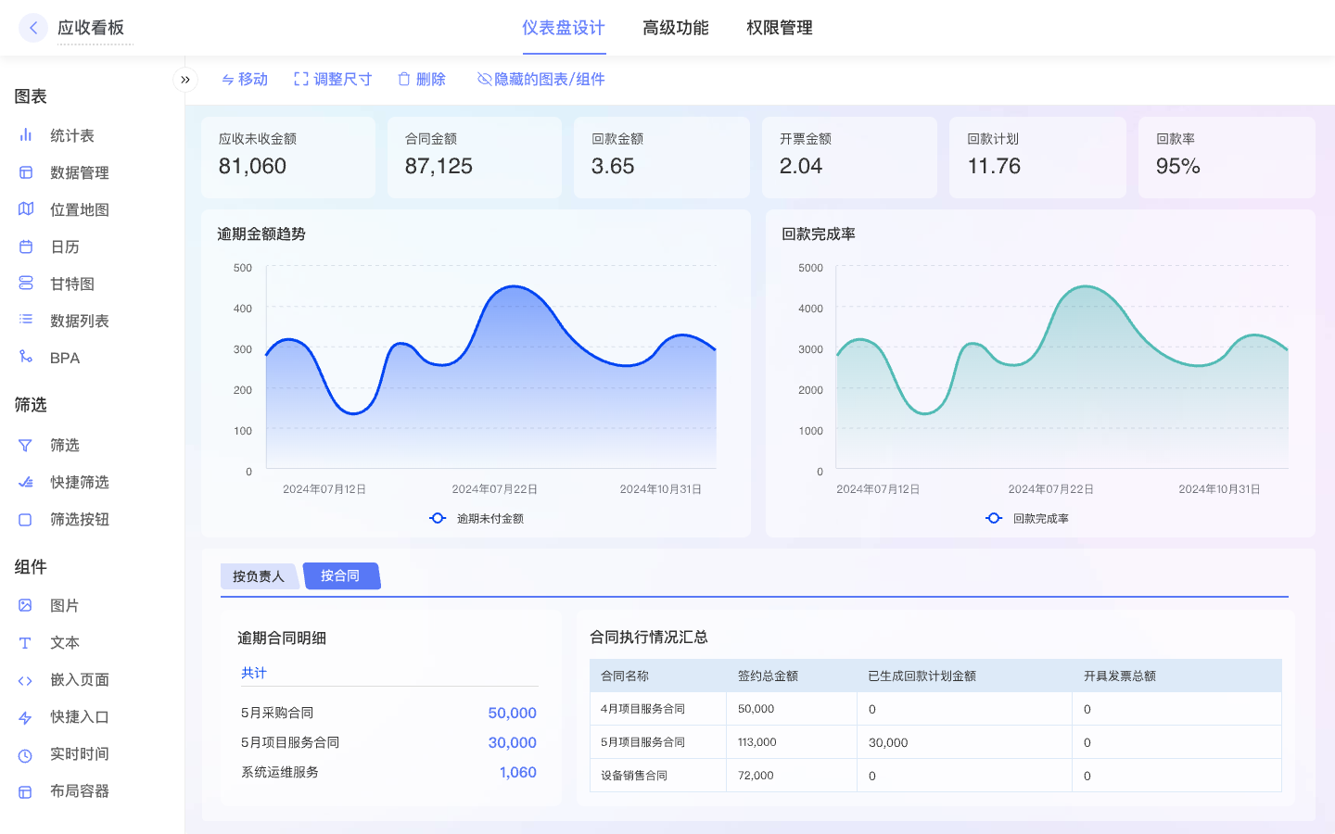Click the 共计 link in 逾期合同明细

[x=254, y=673]
